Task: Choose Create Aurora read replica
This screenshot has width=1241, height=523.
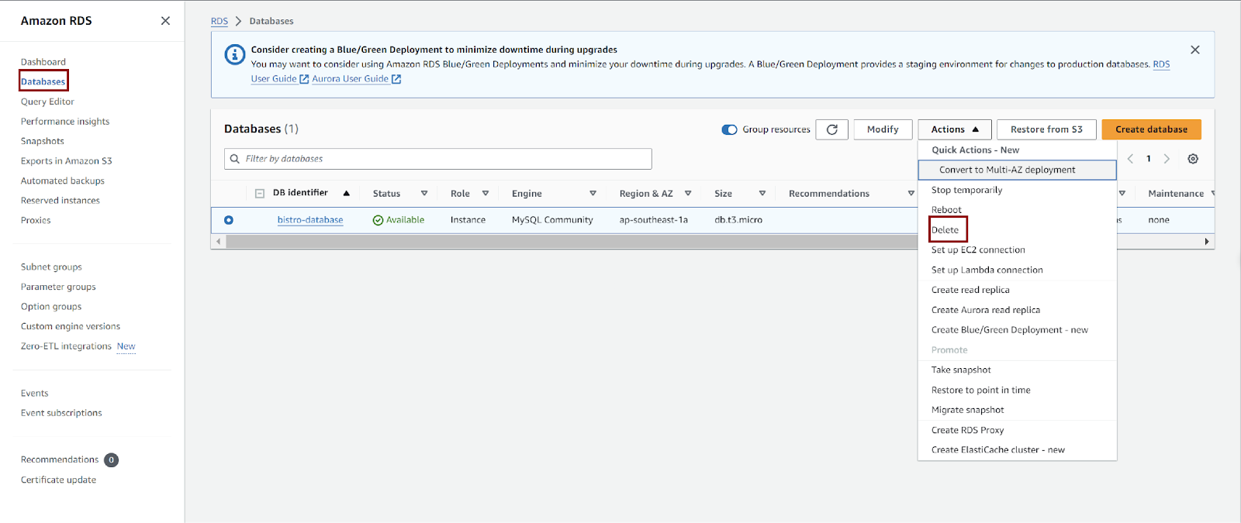Action: pyautogui.click(x=986, y=310)
